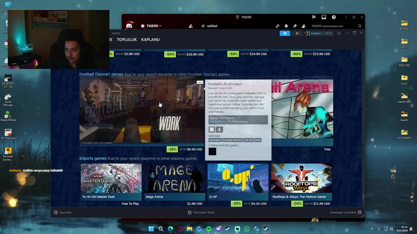Click the -35% $6.49 USD price tag

coord(185,149)
